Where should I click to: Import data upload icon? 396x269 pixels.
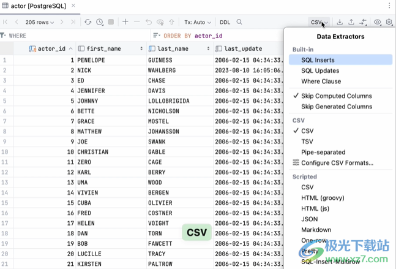[x=351, y=22]
